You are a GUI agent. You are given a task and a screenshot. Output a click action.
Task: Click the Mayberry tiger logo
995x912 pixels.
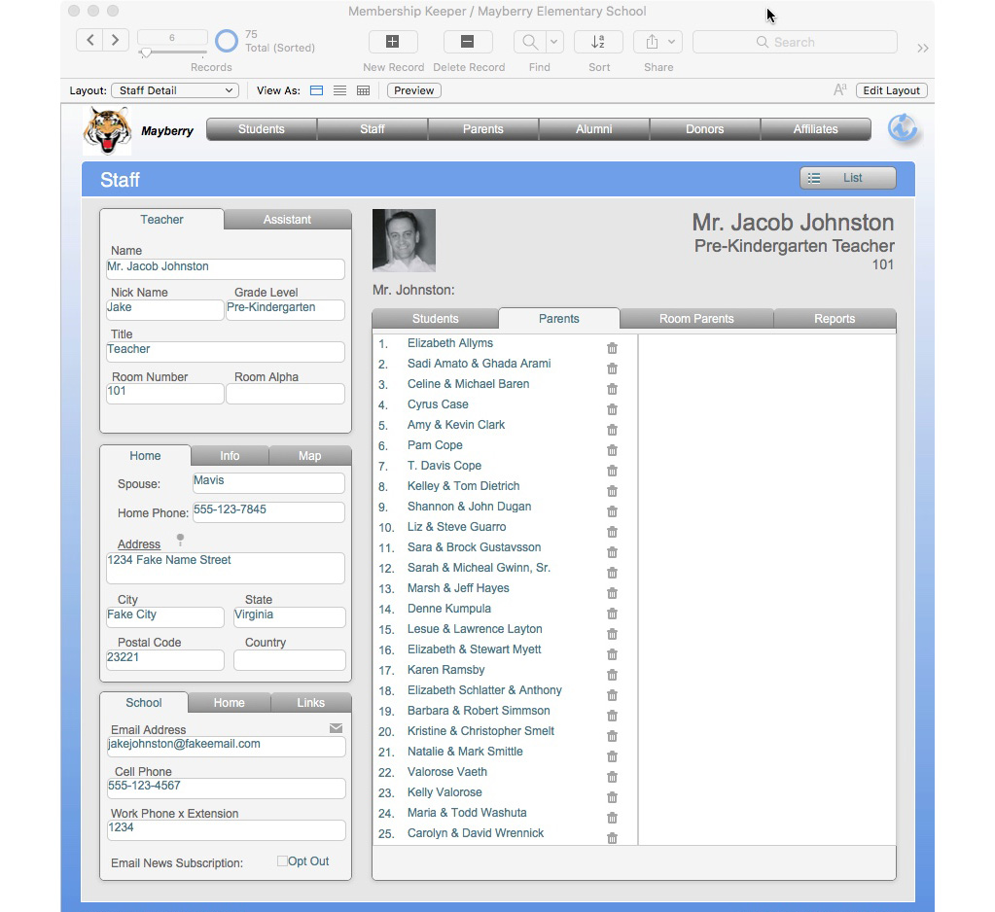[x=107, y=130]
